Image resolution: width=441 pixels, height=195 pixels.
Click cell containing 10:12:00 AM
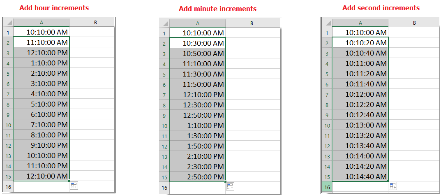click(360, 94)
